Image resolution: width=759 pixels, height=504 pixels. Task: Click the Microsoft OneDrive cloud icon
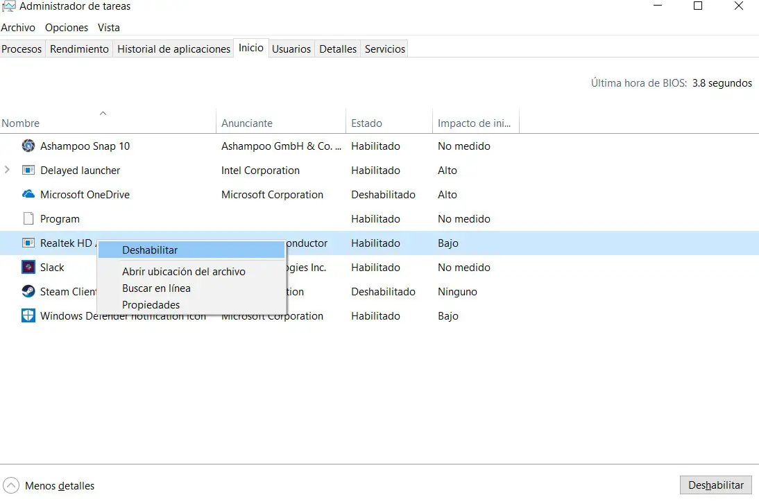point(28,194)
